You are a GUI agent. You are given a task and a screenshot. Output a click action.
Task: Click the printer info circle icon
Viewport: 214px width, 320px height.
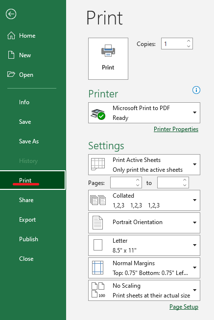196,90
